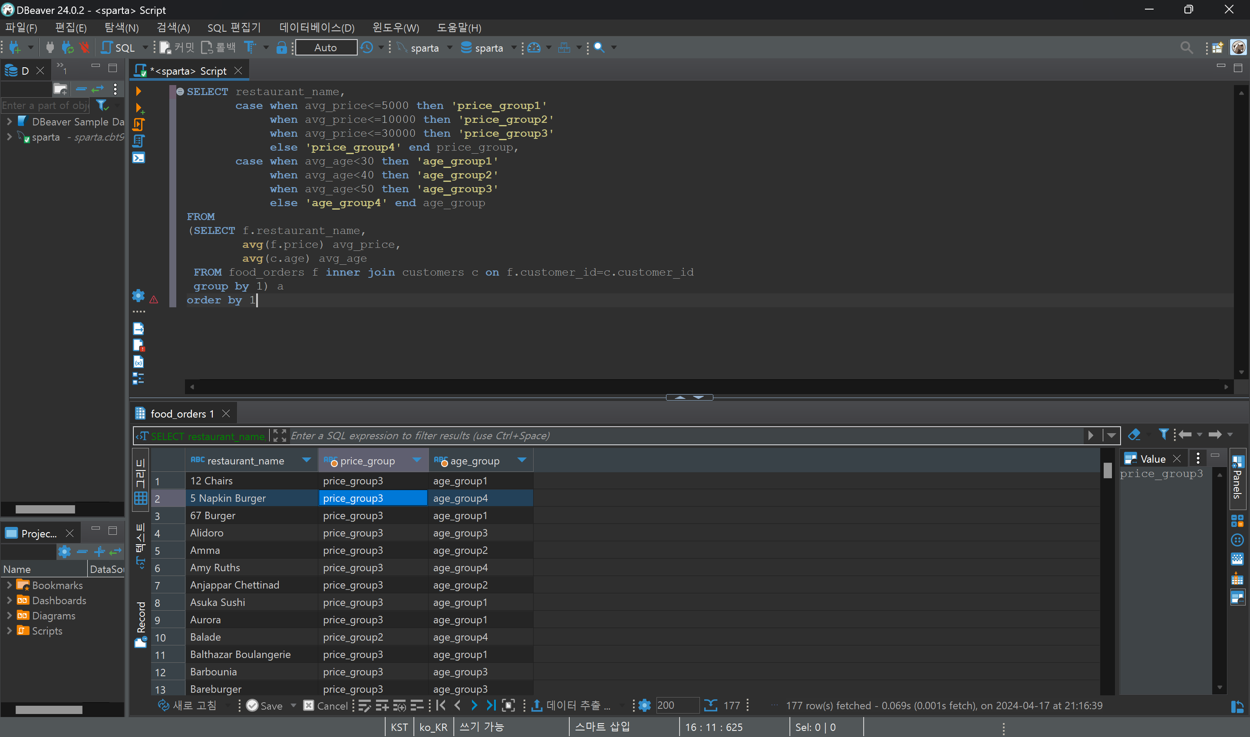This screenshot has width=1250, height=737.
Task: Toggle the lock icon for transaction mode
Action: [282, 48]
